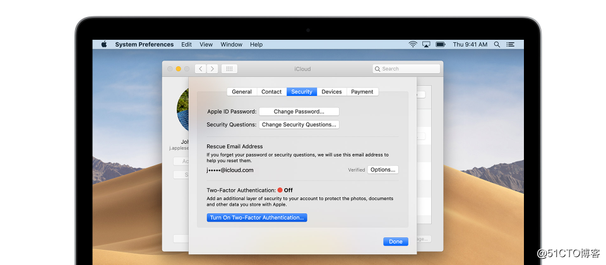Switch to the Payment tab
Screen dimensions: 606x265
click(x=362, y=91)
